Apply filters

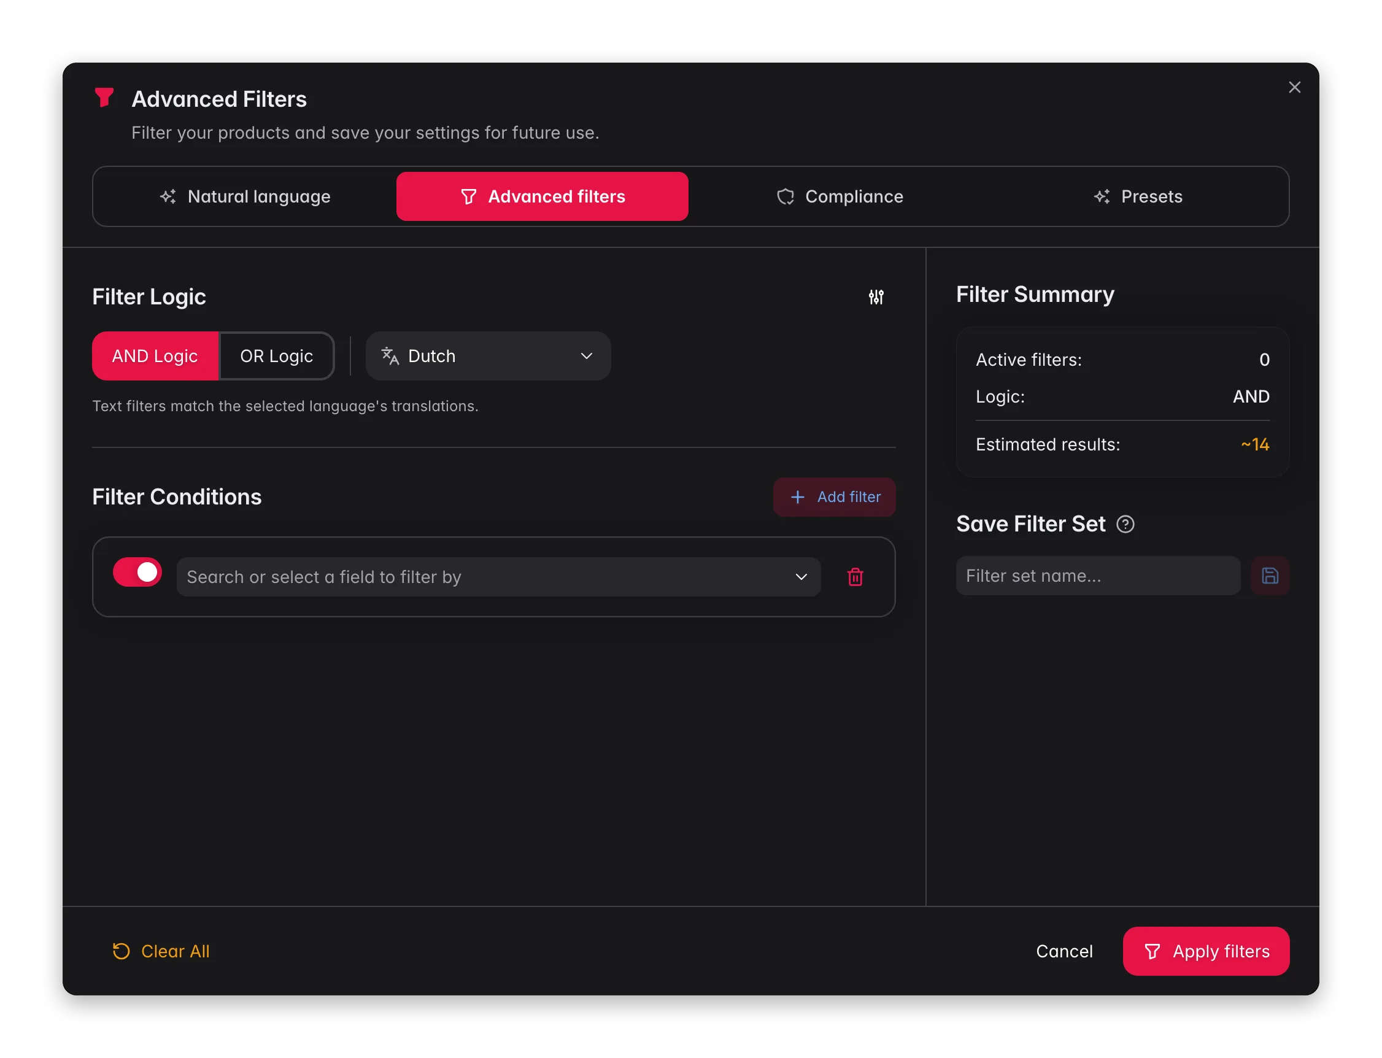pyautogui.click(x=1206, y=951)
